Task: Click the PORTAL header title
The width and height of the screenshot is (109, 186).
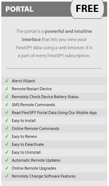Action: click(20, 9)
